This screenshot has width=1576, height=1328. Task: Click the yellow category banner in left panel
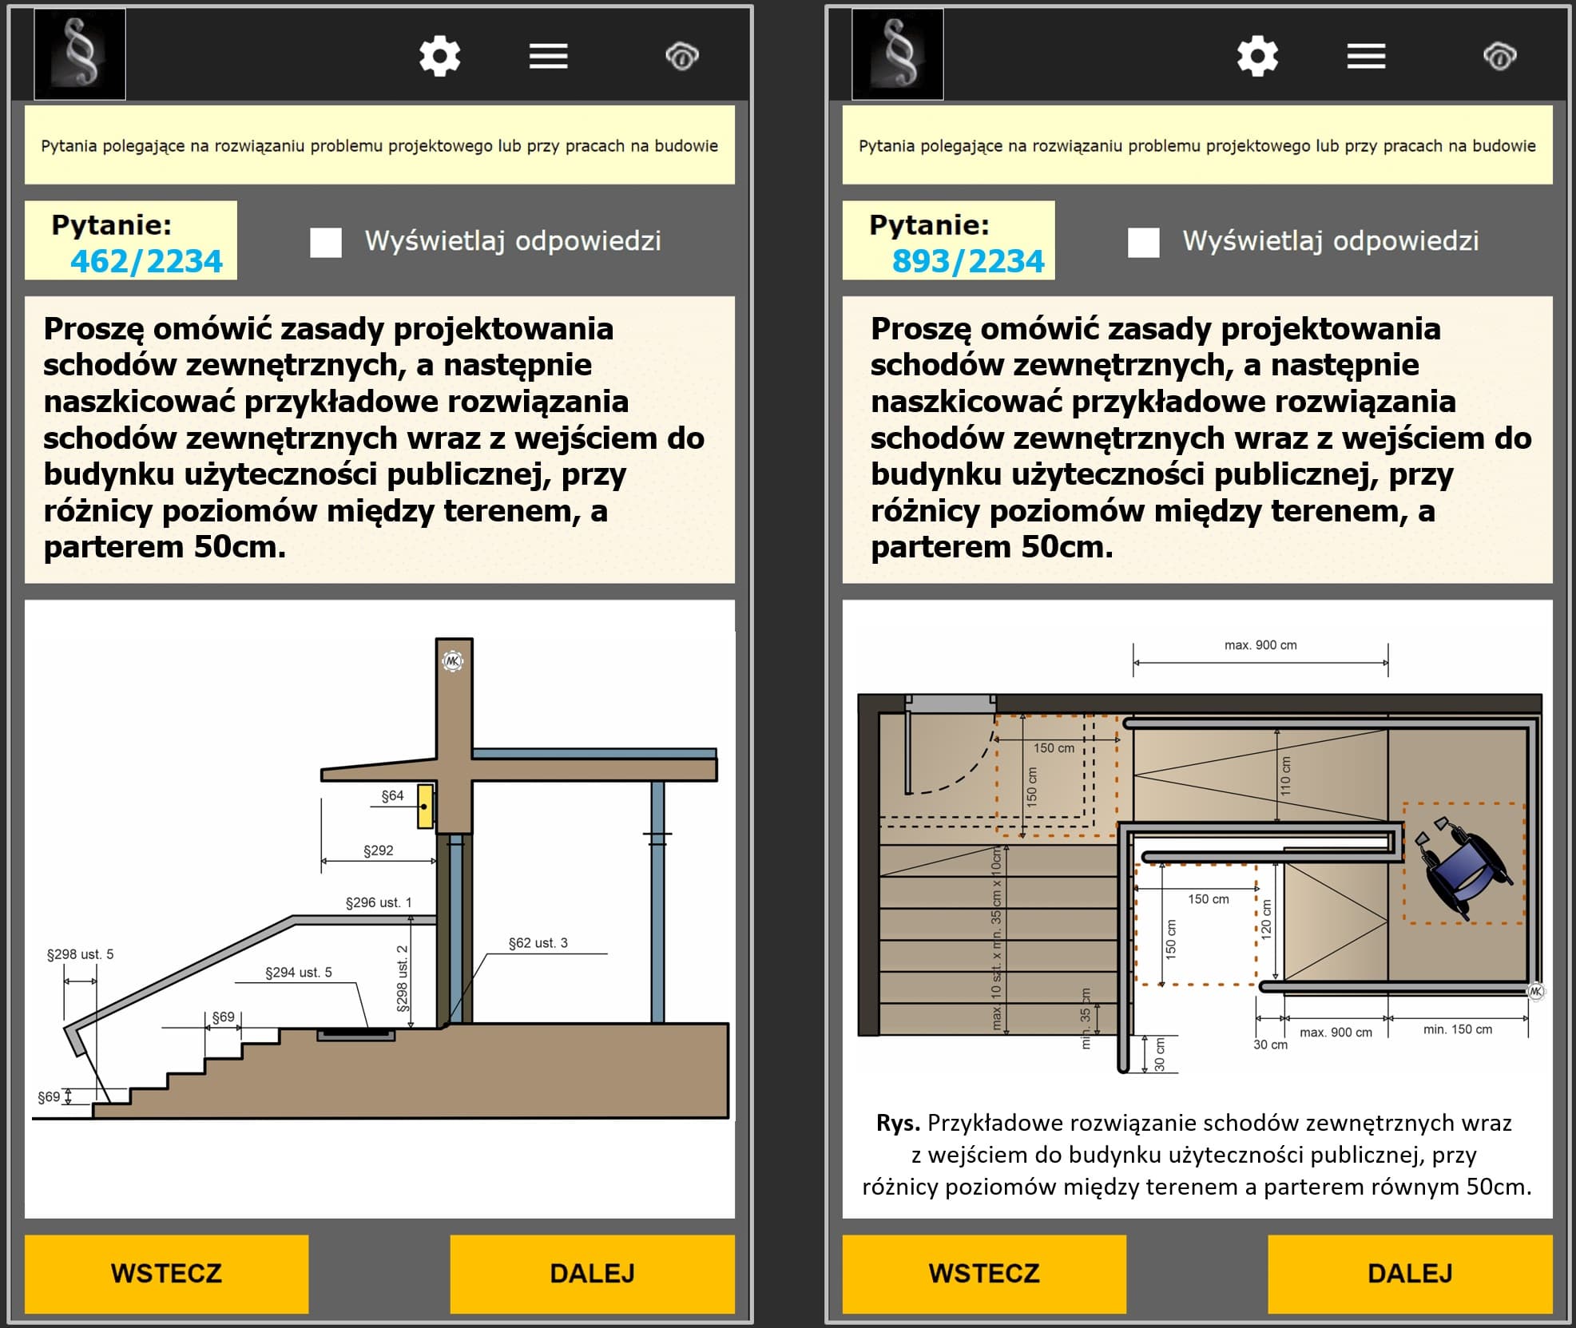(379, 145)
